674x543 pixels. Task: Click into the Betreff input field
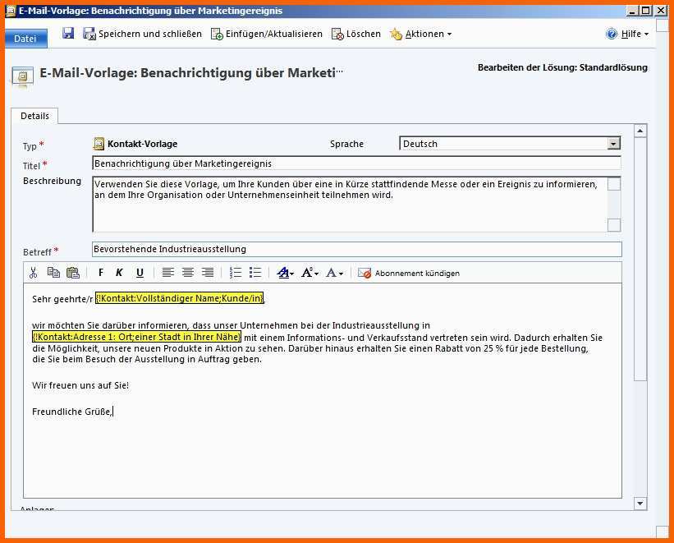point(356,249)
